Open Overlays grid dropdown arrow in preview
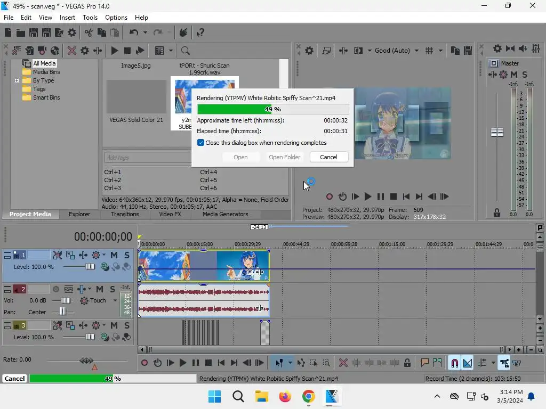546x409 pixels. [x=440, y=51]
